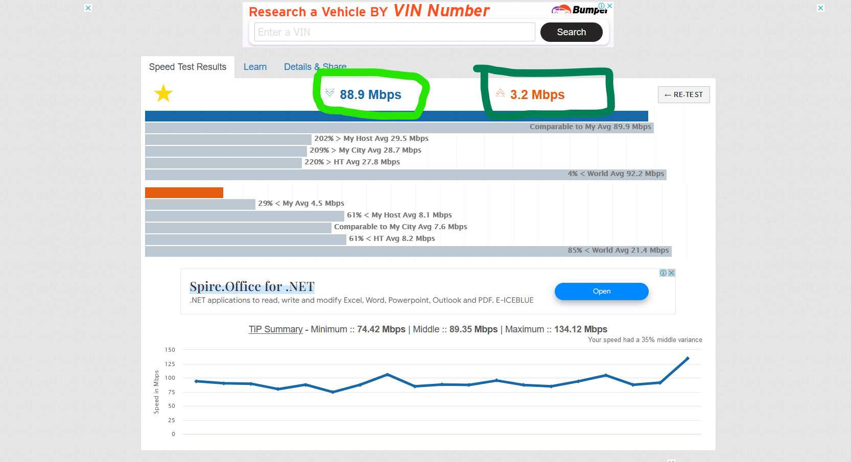Close the right side ad with X
The height and width of the screenshot is (462, 851).
point(820,8)
